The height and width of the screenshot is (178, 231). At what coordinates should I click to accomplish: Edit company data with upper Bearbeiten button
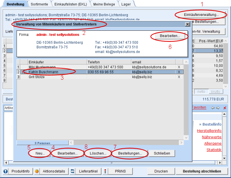(170, 36)
